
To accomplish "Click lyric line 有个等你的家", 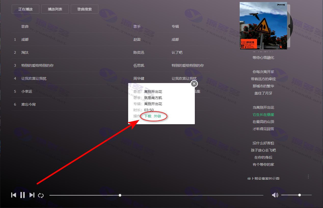I will click(x=263, y=164).
